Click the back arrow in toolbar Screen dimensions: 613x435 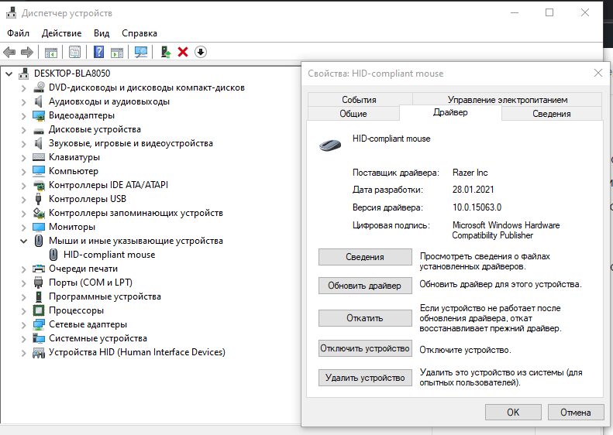tap(9, 52)
